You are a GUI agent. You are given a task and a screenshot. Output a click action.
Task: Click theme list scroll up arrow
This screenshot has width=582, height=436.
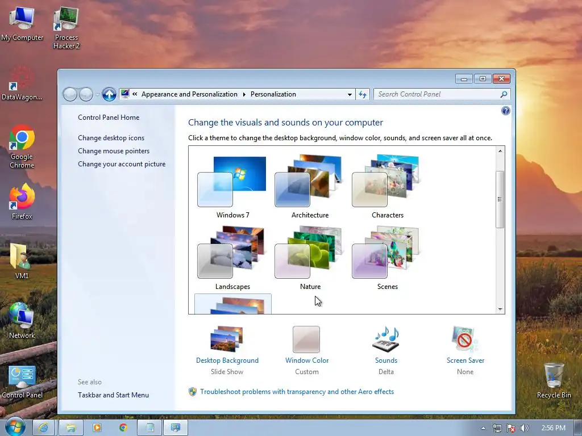tap(500, 151)
